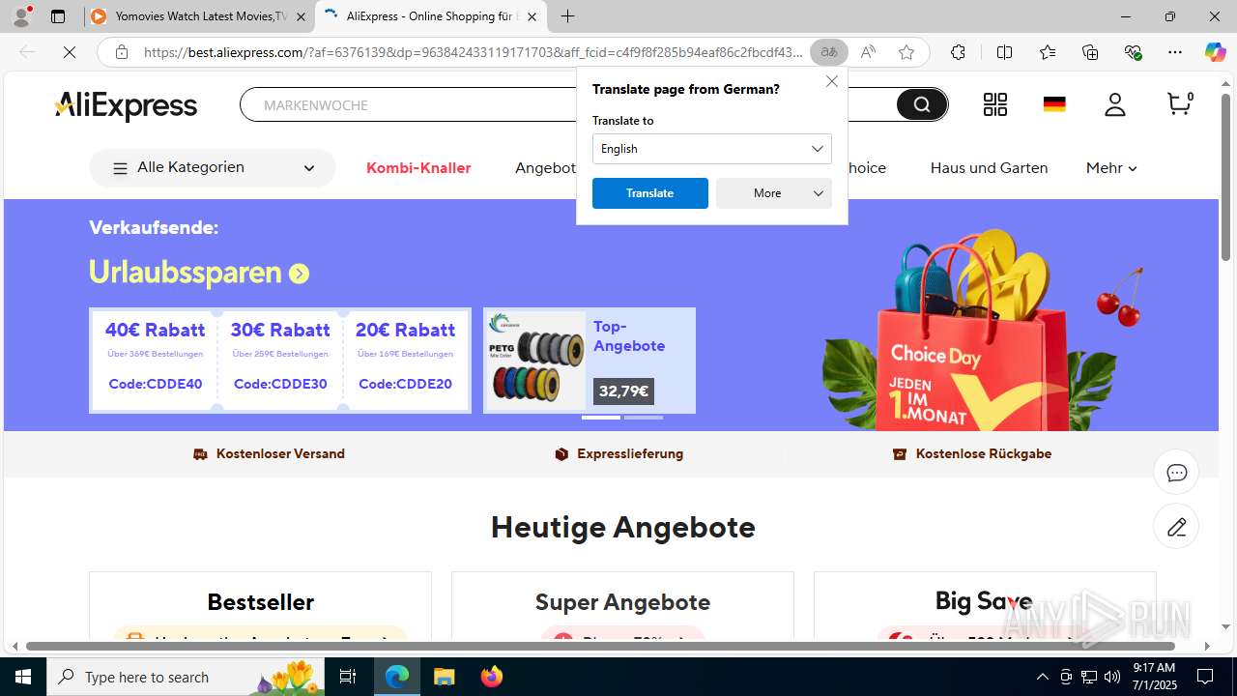Image resolution: width=1237 pixels, height=696 pixels.
Task: Click the Edge profile icon
Action: point(21,16)
